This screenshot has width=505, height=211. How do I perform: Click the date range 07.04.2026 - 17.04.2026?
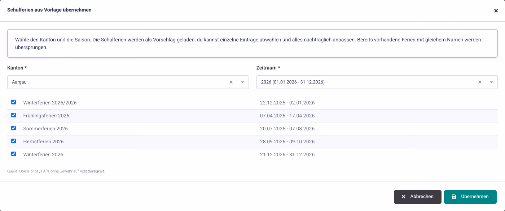click(x=287, y=116)
